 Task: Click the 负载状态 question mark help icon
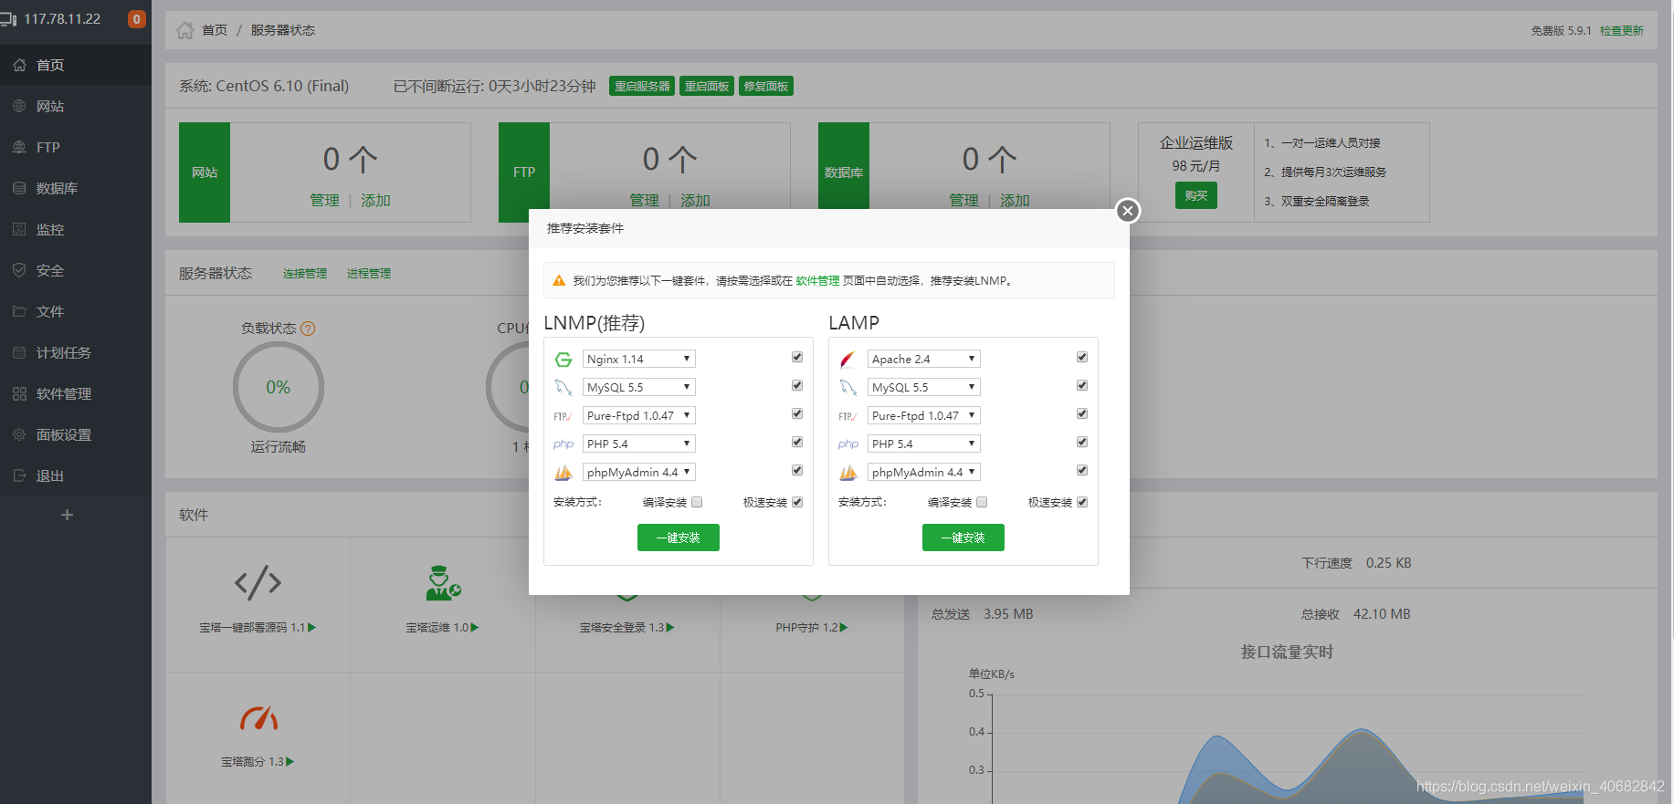[308, 329]
